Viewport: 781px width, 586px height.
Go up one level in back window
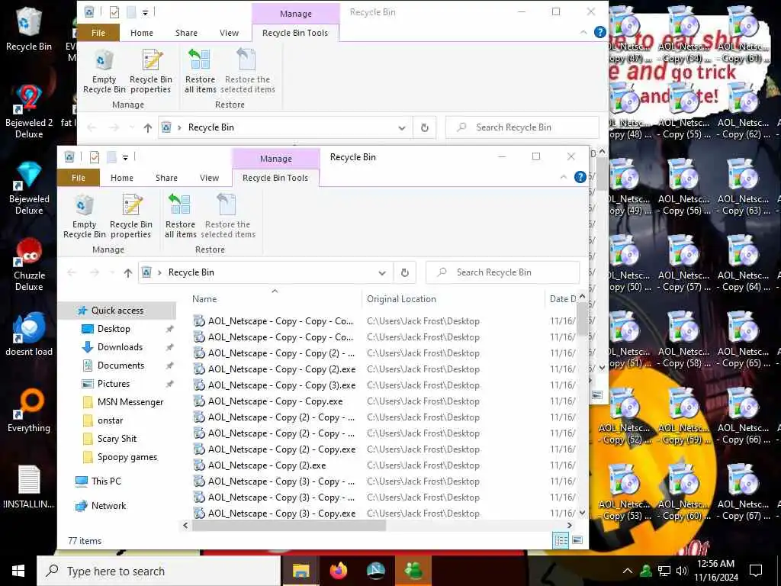point(148,127)
